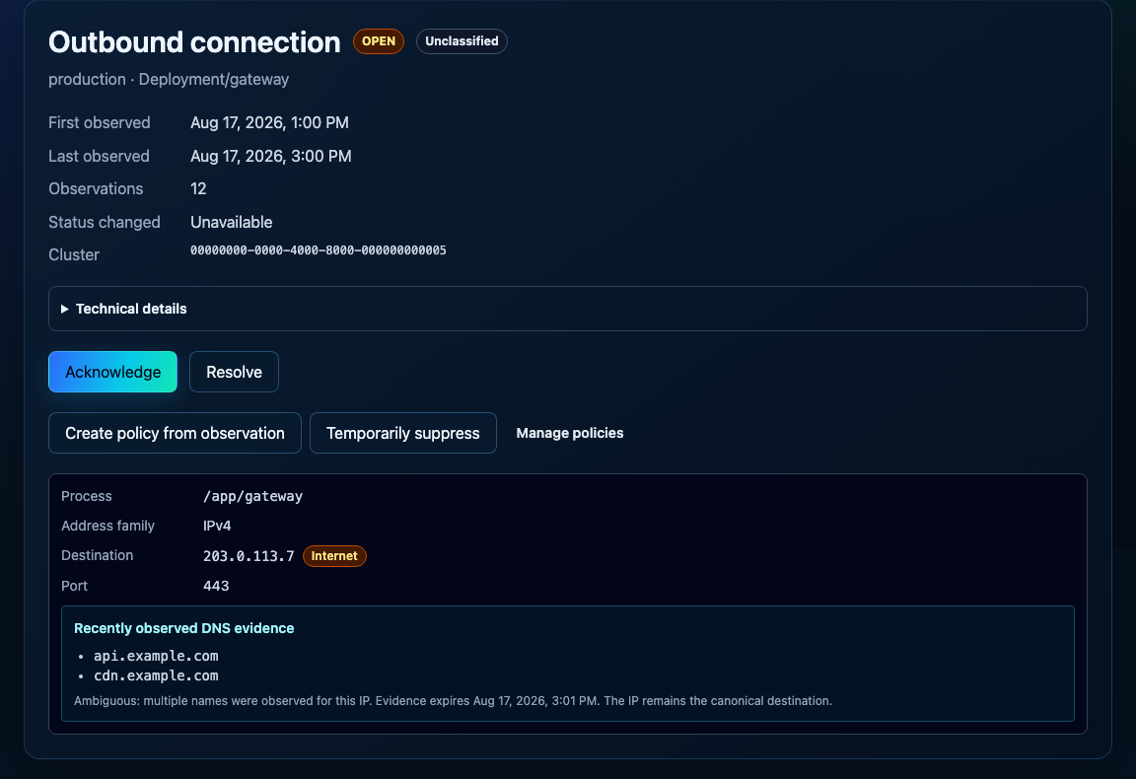1136x779 pixels.
Task: Click production · Deployment/gateway subtitle
Action: pos(169,79)
